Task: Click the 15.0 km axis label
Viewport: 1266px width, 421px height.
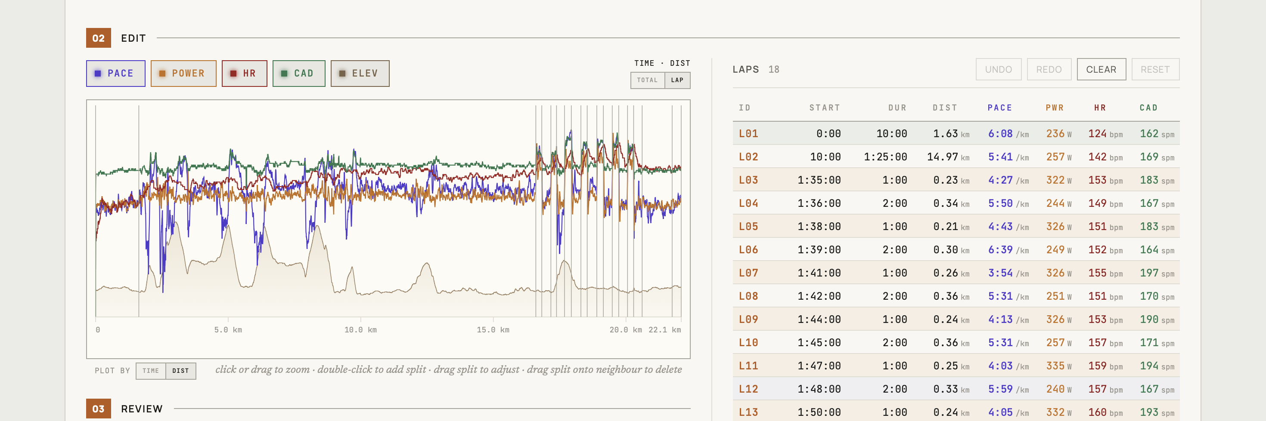Action: click(493, 330)
